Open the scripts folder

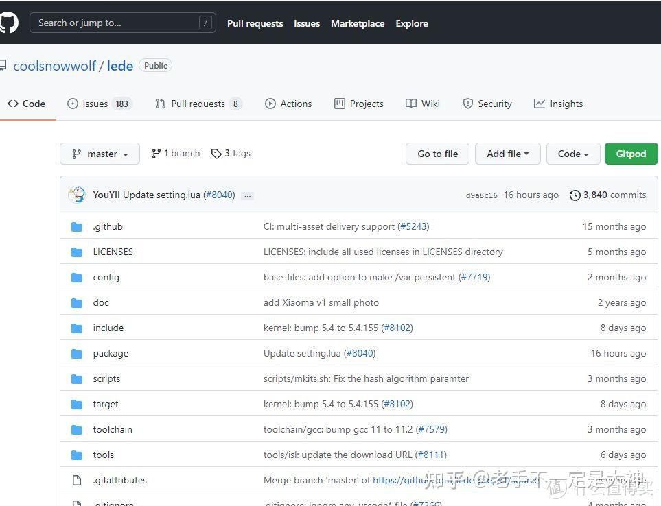(x=106, y=379)
